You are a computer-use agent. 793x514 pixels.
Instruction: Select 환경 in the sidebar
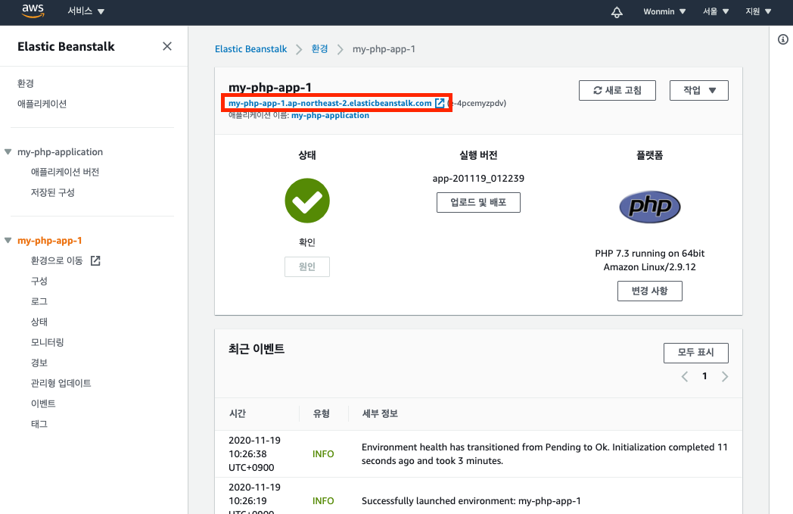[26, 83]
